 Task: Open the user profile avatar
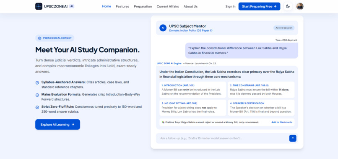(300, 6)
